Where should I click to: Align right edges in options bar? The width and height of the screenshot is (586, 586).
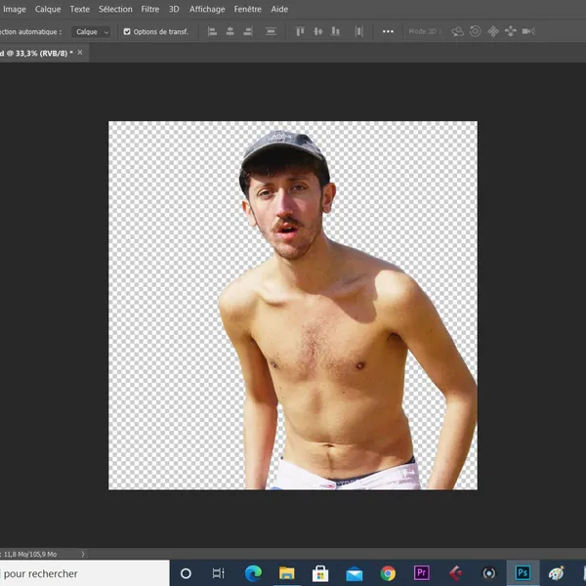[x=248, y=32]
